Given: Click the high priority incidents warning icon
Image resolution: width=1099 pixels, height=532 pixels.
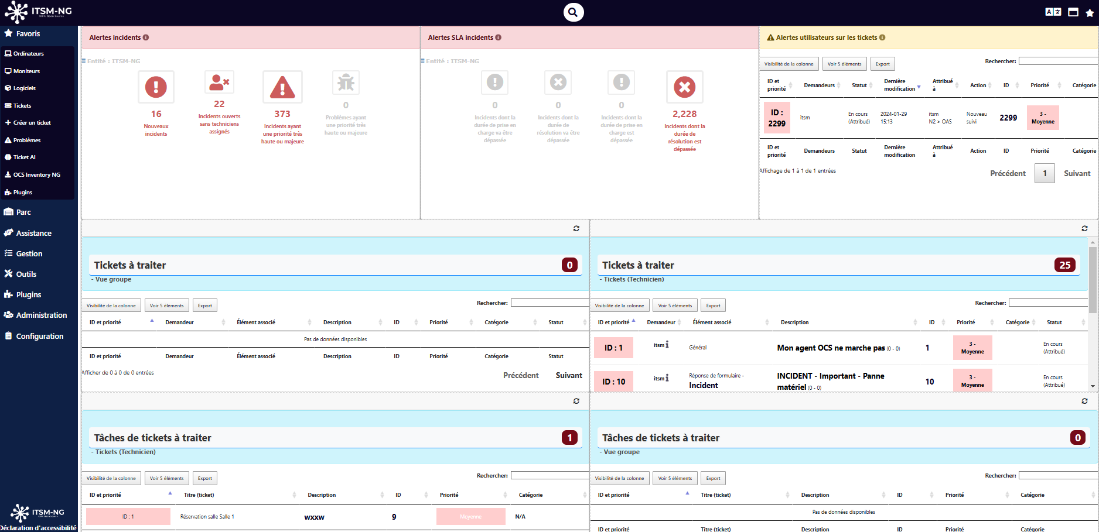Looking at the screenshot, I should click(282, 87).
